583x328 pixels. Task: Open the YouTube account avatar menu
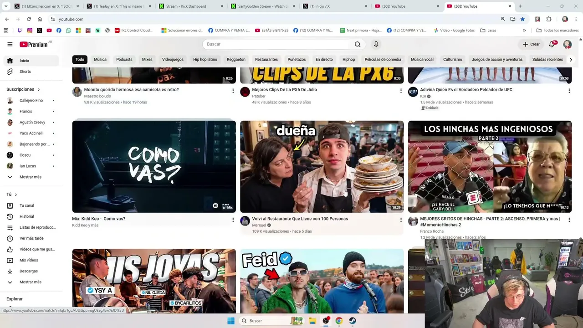(567, 44)
